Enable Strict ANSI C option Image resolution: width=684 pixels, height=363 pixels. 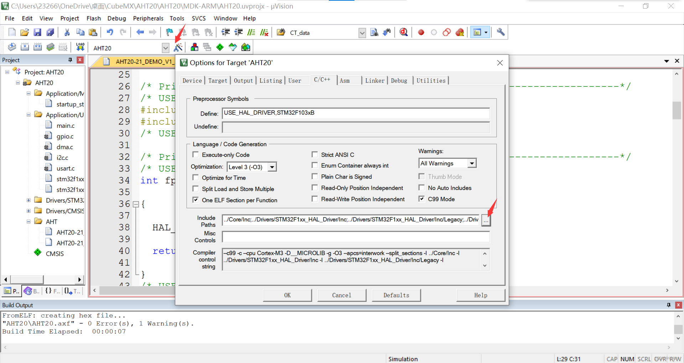(x=315, y=154)
